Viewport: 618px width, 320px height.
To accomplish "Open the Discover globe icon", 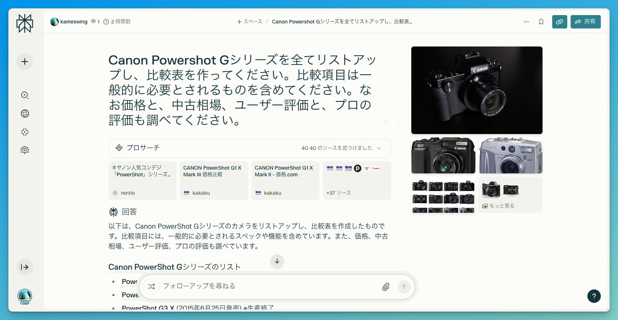I will coord(25,114).
